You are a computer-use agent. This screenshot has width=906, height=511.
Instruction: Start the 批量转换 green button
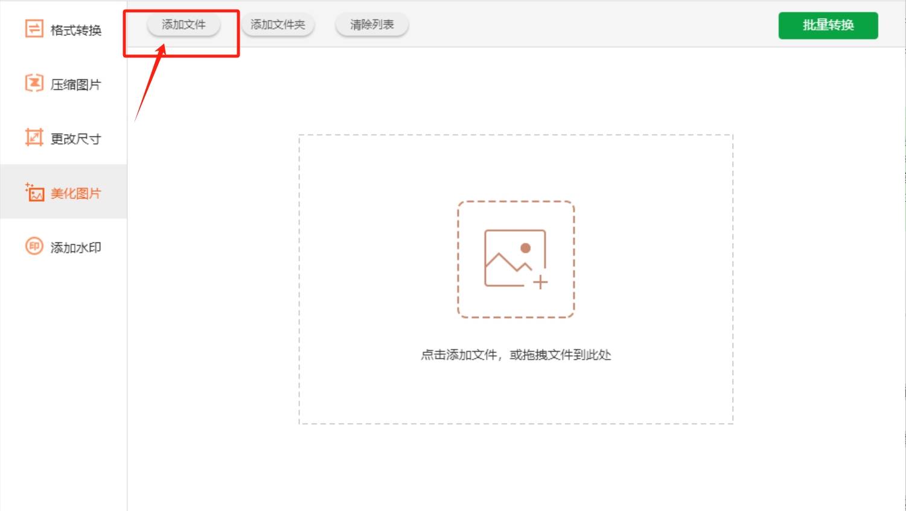coord(828,25)
